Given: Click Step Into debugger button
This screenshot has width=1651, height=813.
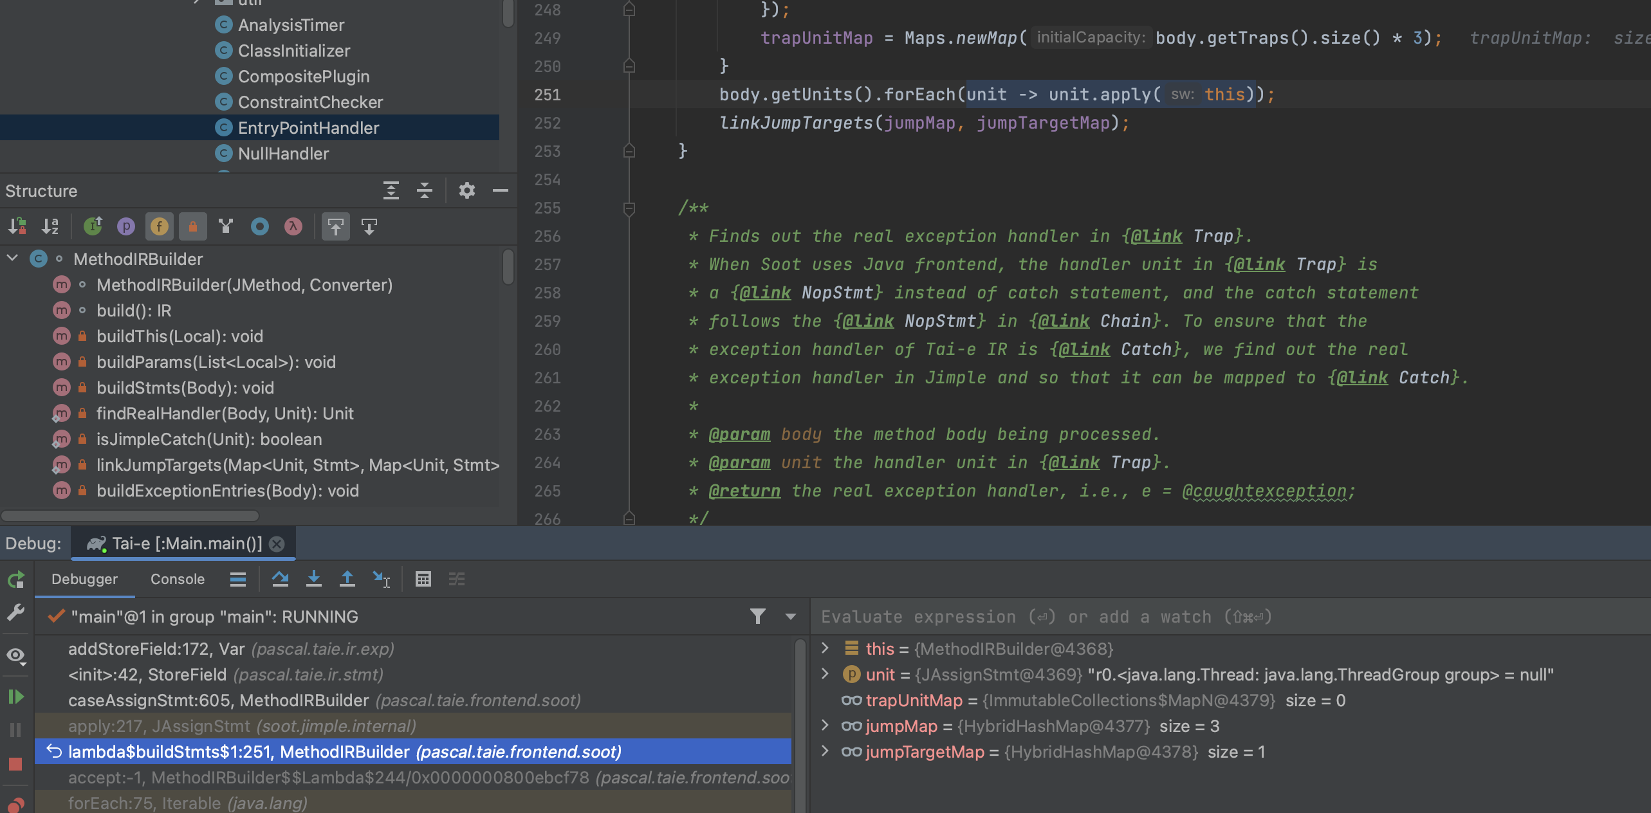Looking at the screenshot, I should click(x=313, y=580).
